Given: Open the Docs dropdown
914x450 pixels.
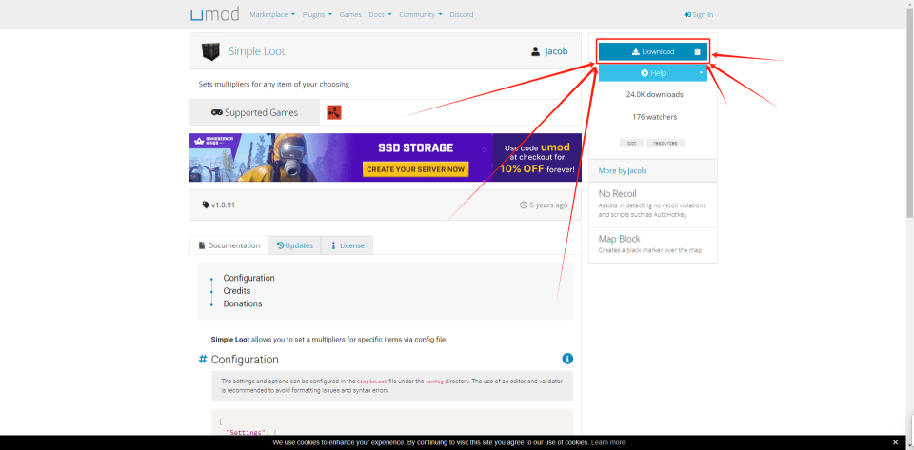Looking at the screenshot, I should pyautogui.click(x=380, y=14).
